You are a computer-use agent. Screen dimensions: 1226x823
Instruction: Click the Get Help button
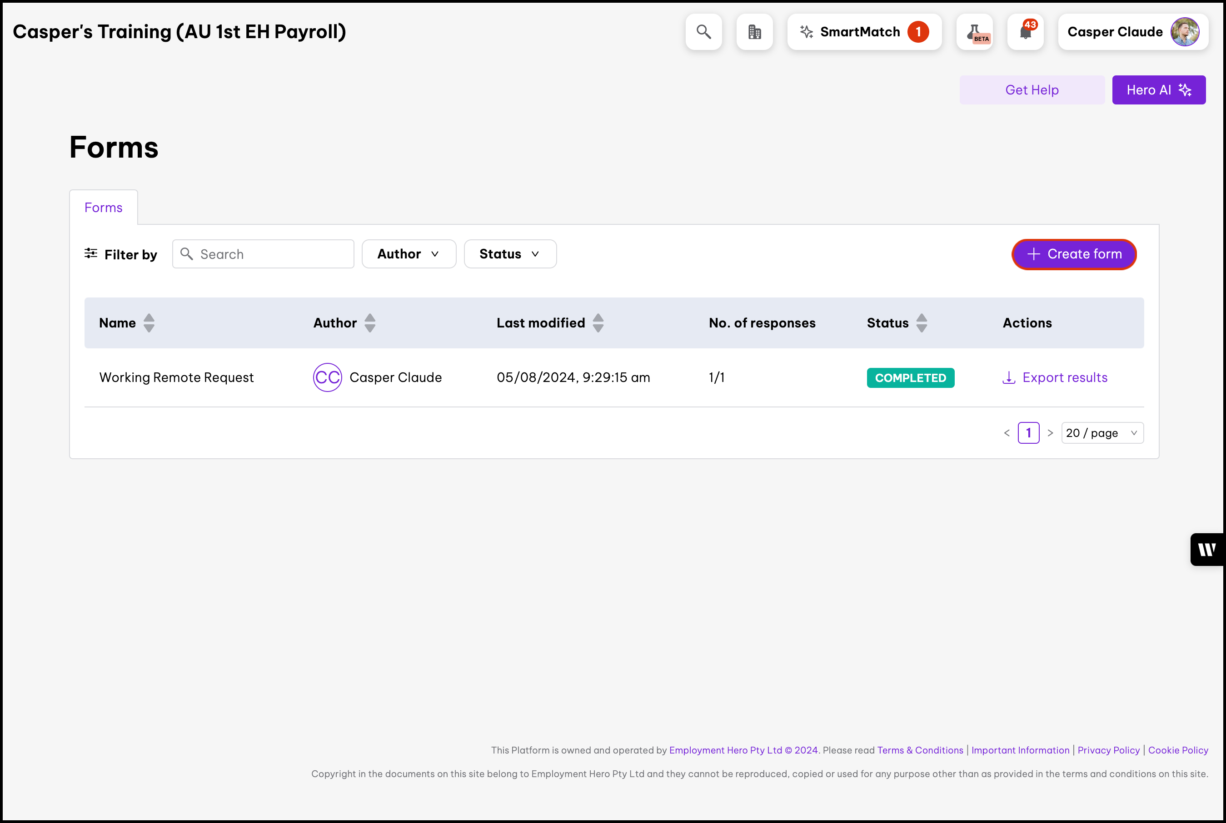[x=1032, y=90]
